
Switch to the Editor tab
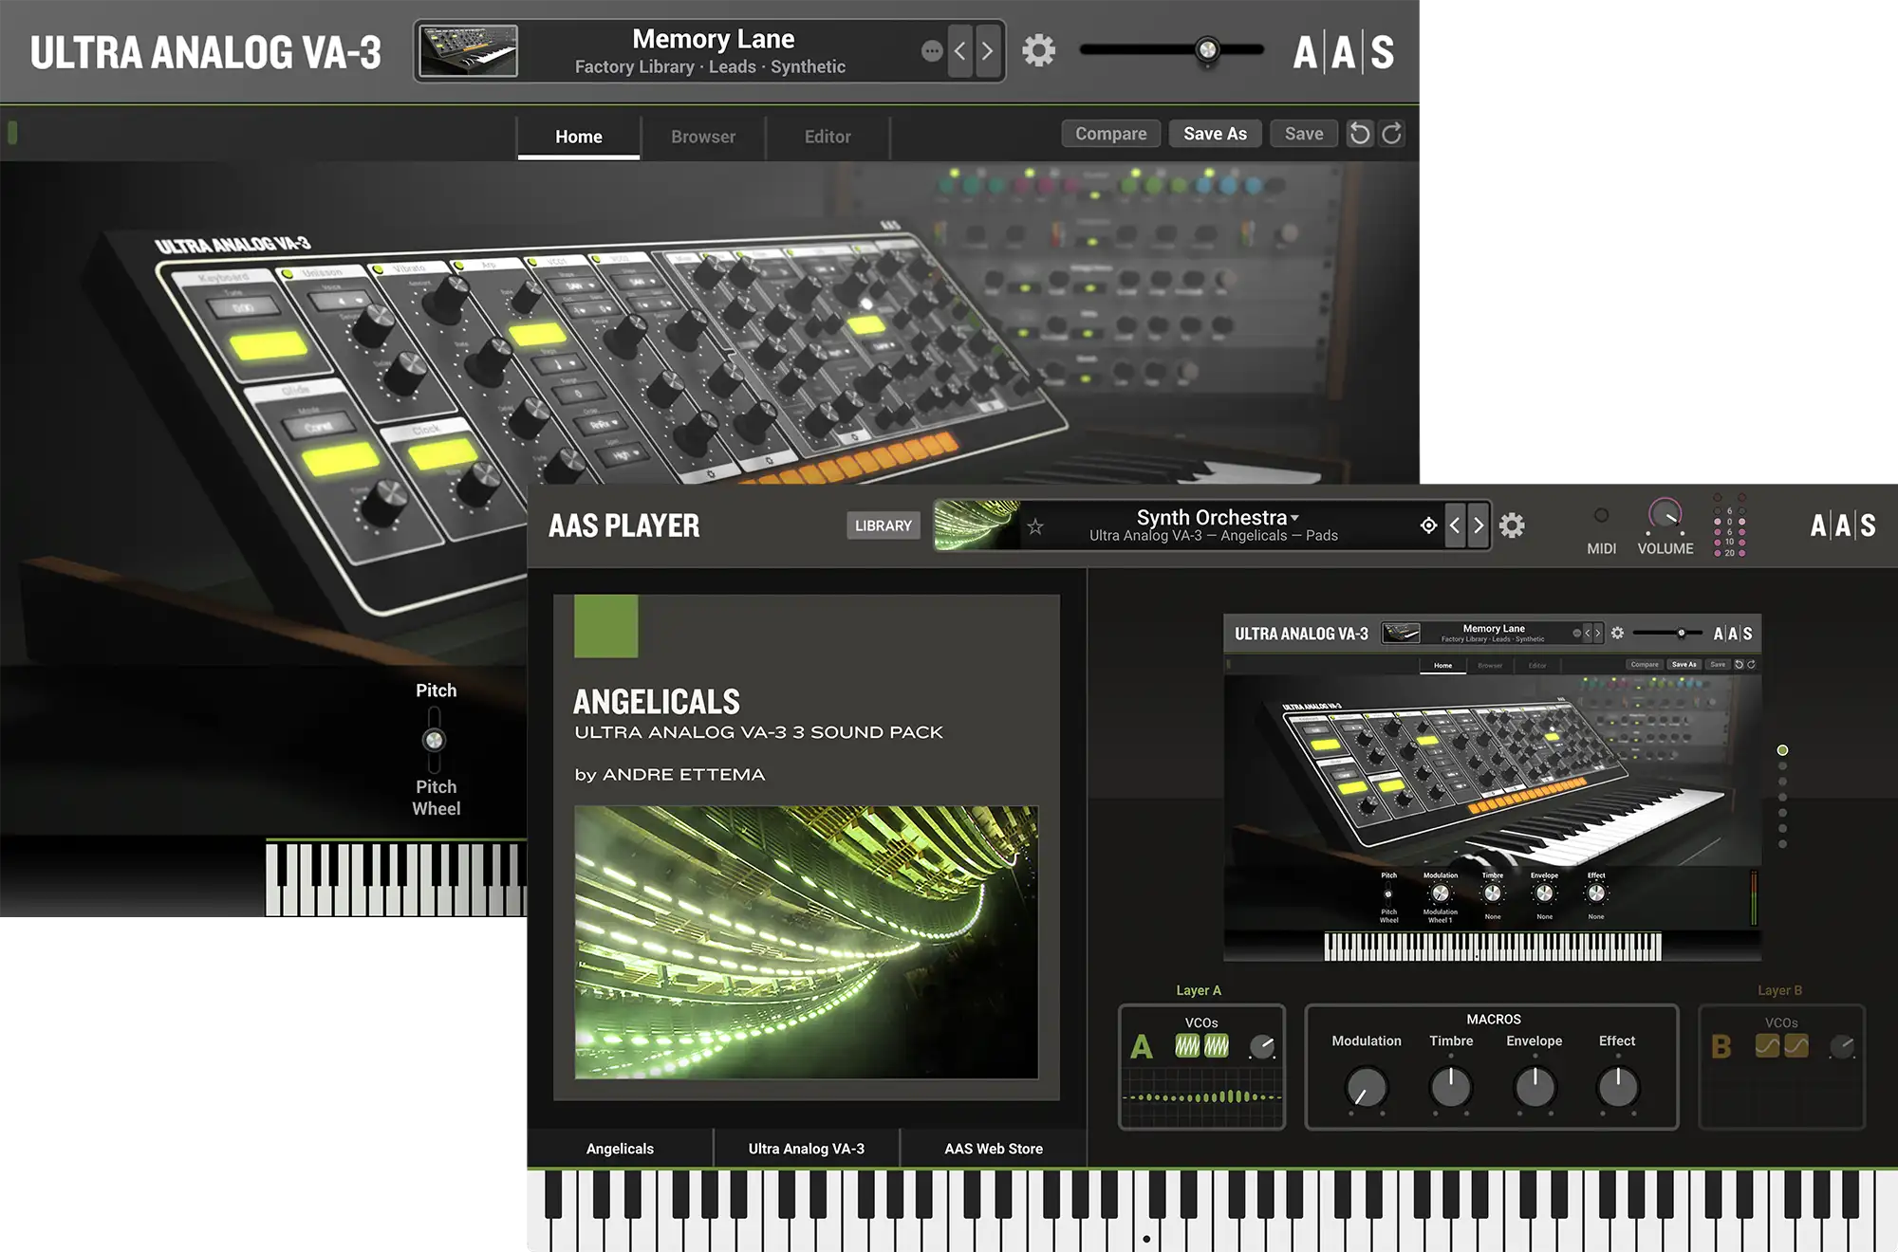point(828,137)
